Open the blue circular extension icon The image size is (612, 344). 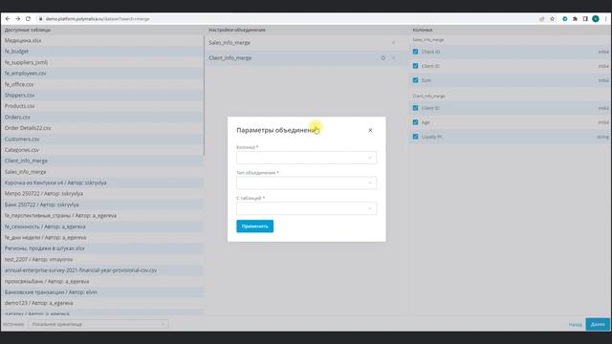pyautogui.click(x=565, y=19)
